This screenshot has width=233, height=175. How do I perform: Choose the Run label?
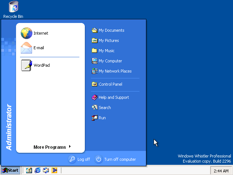102,118
